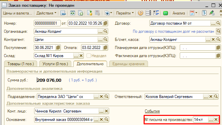222x125 pixels.
Task: Click magnifier next to debt message
Action: click(219, 31)
